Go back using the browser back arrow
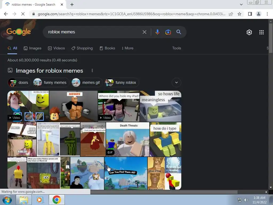This screenshot has height=205, width=273. pyautogui.click(x=6, y=14)
